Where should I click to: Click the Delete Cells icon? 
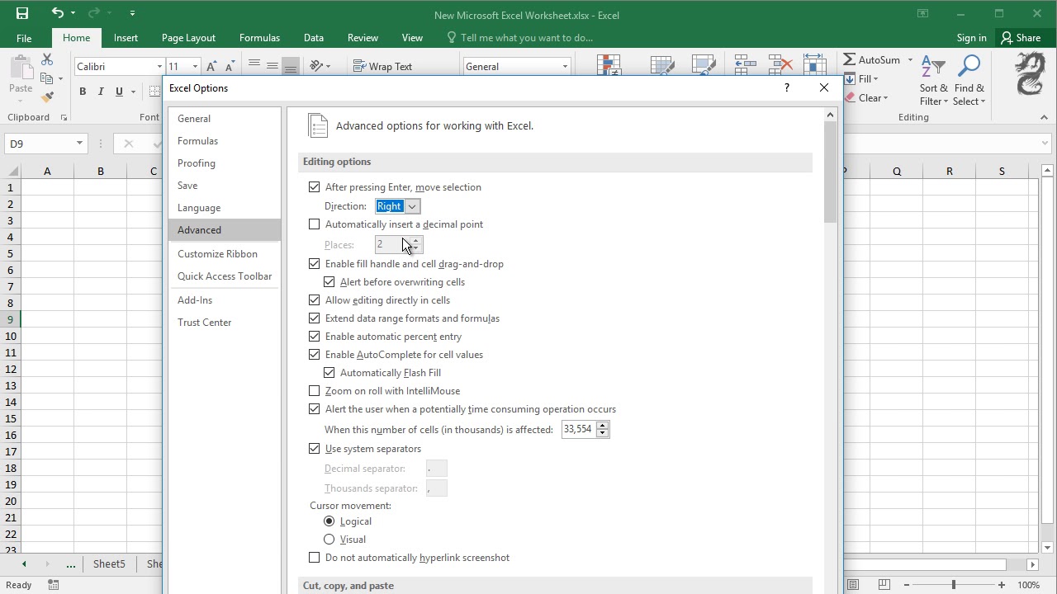(x=780, y=65)
